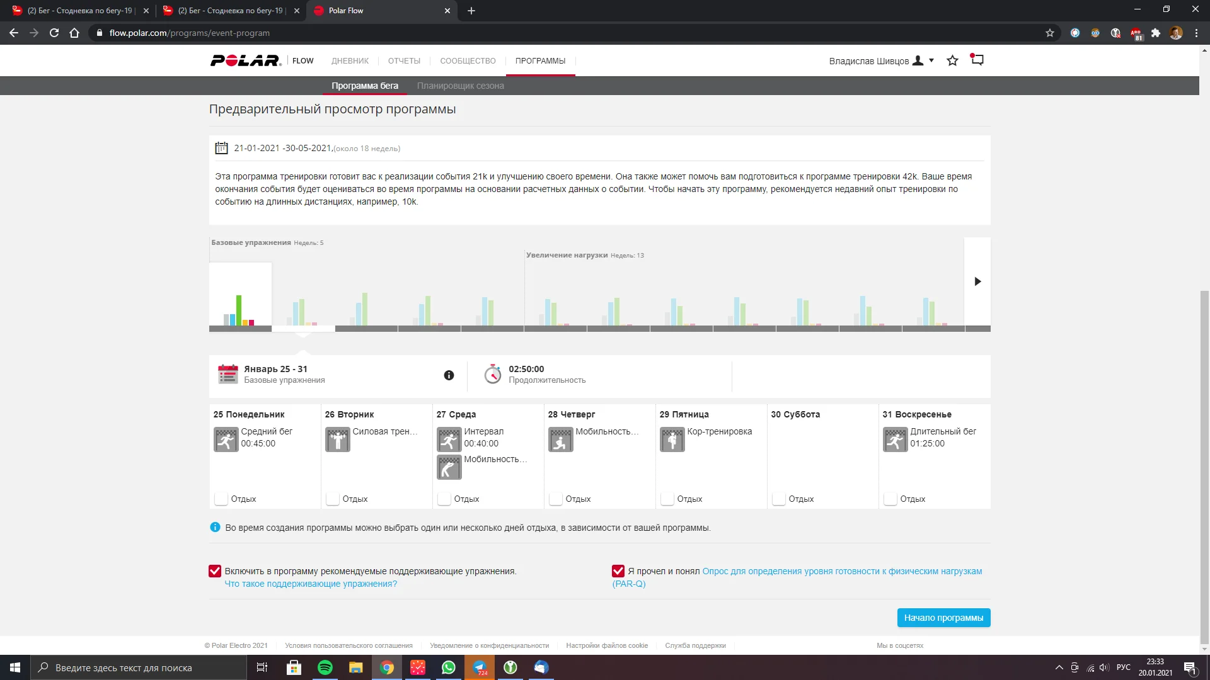
Task: Click Monday's Средний бег running icon
Action: point(226,439)
